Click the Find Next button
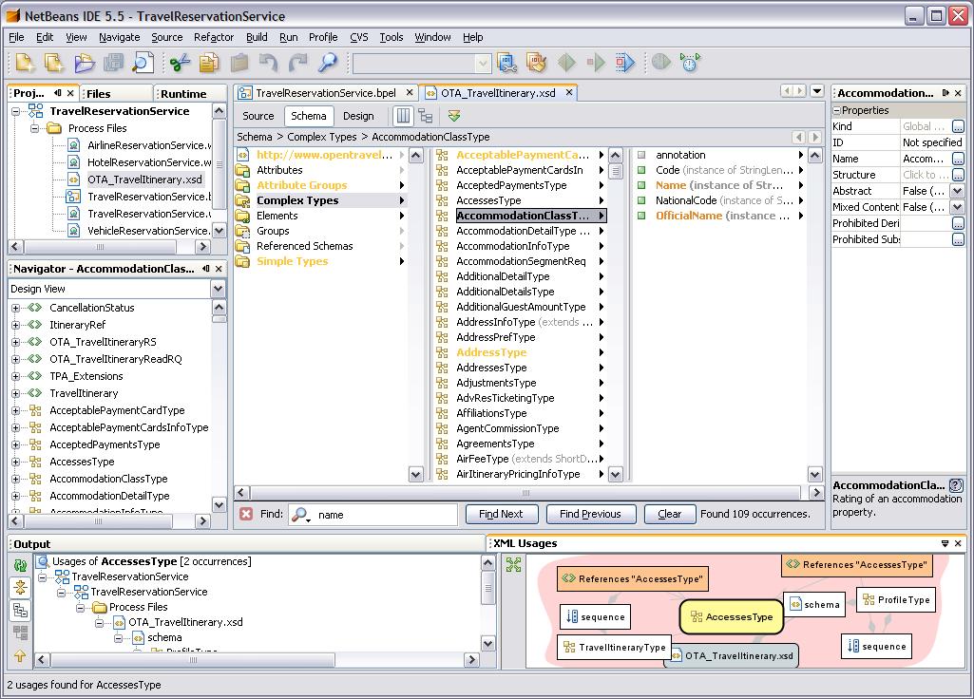 click(x=501, y=514)
